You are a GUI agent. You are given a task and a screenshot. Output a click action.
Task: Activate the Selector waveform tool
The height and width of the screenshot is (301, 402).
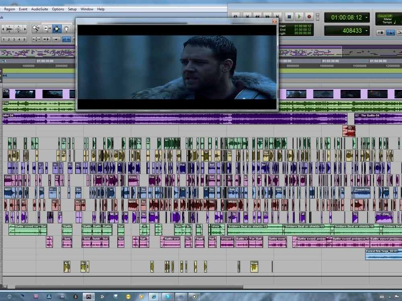point(56,28)
